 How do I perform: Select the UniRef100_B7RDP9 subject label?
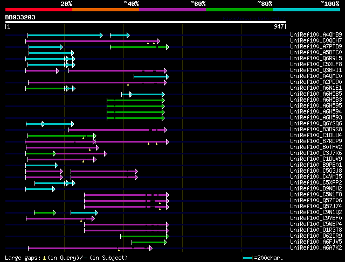316,141
